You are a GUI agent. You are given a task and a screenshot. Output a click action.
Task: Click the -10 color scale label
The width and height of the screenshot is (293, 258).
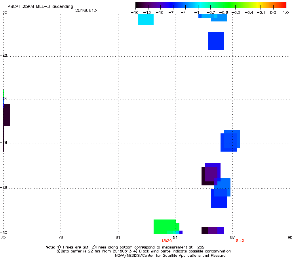(x=160, y=13)
